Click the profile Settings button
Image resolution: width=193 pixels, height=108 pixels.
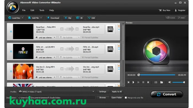pos(103,92)
